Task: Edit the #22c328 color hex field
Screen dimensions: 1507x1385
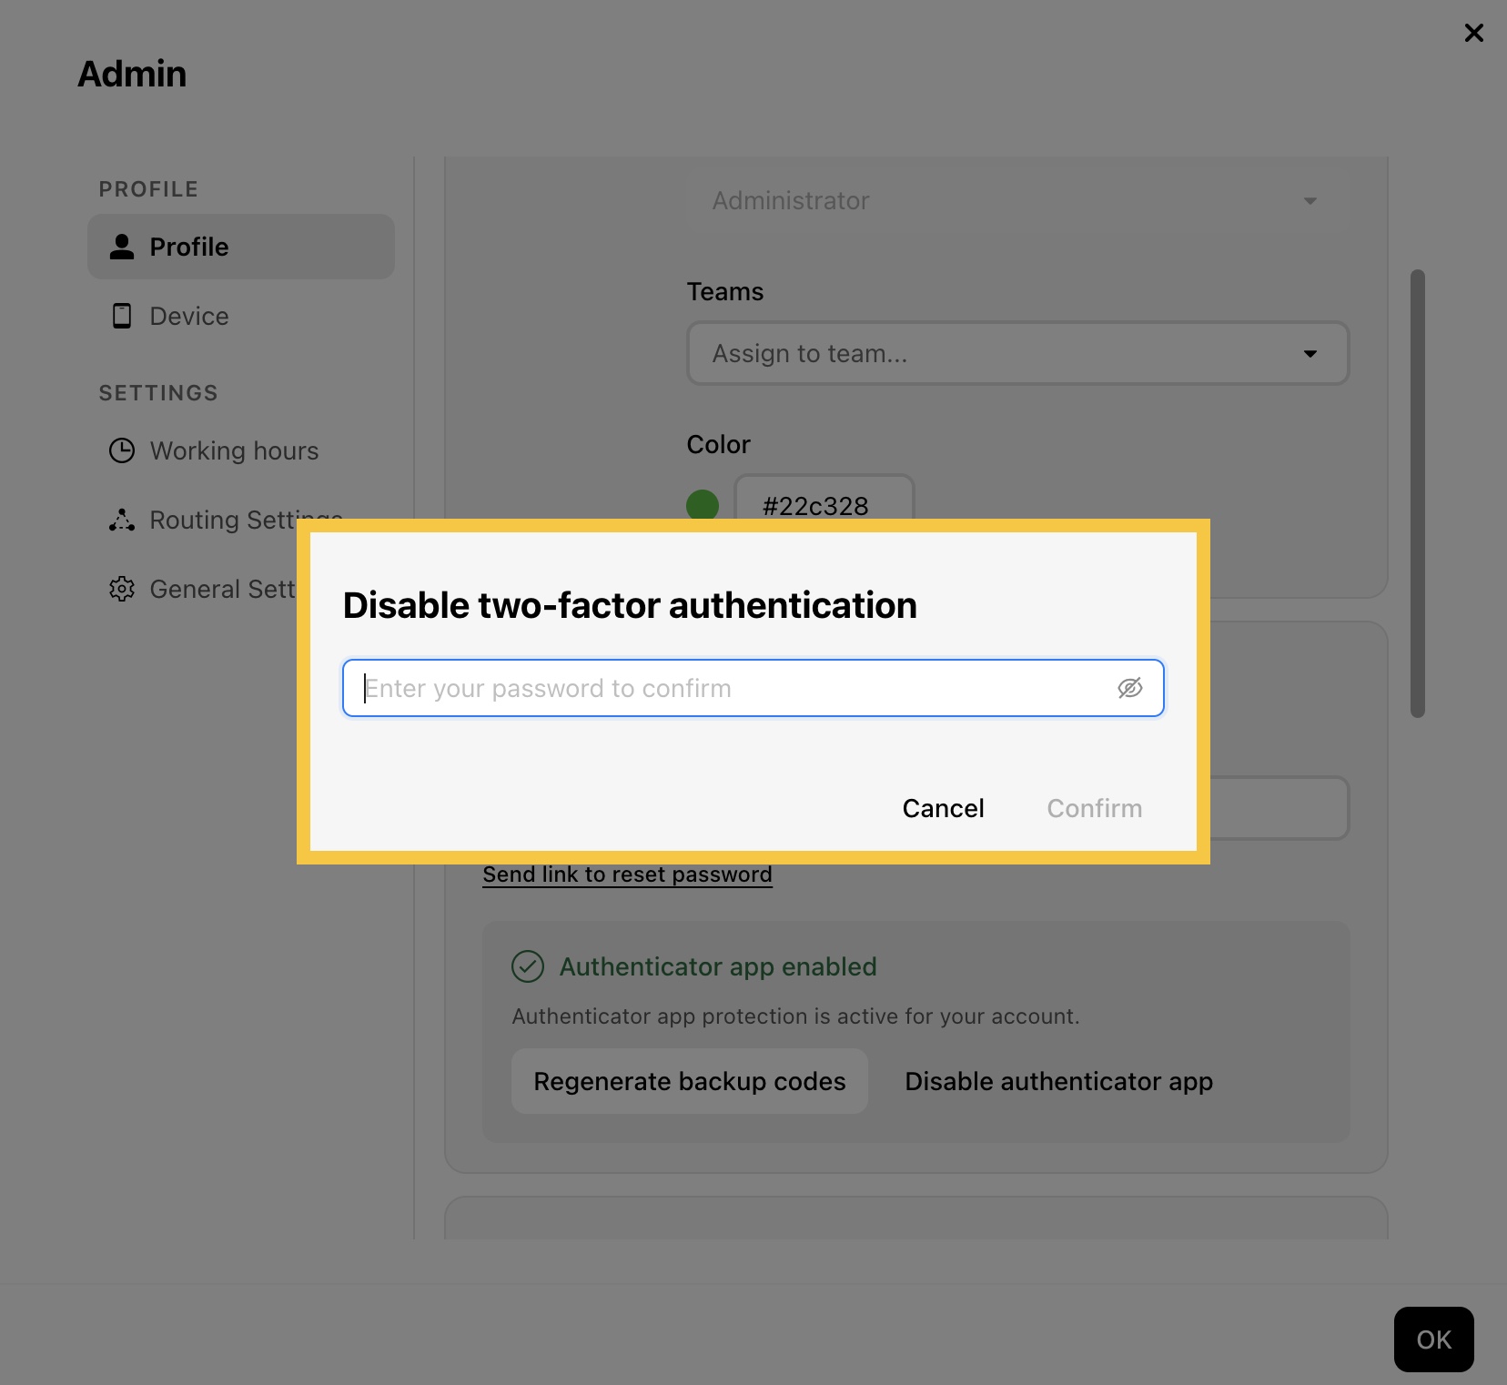Action: (824, 500)
